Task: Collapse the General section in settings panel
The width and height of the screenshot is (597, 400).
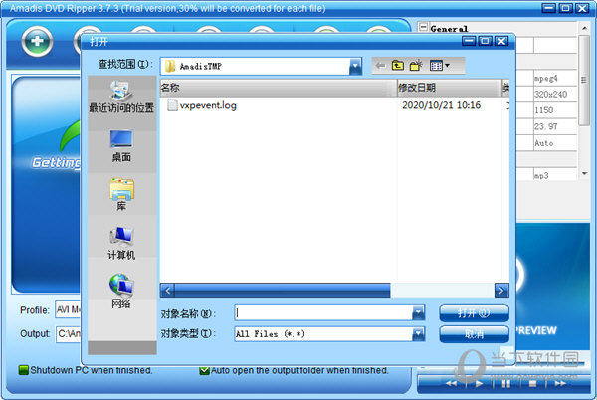Action: point(423,27)
